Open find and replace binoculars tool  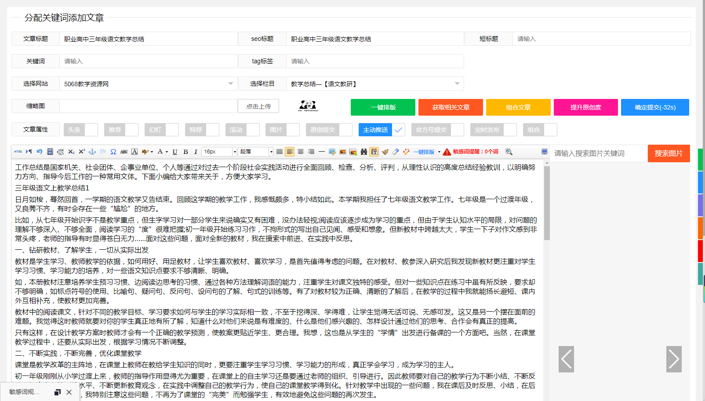[x=364, y=152]
